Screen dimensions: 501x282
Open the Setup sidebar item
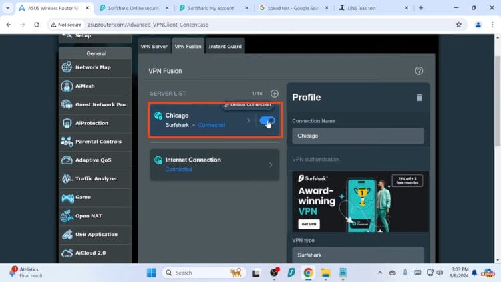tap(95, 36)
